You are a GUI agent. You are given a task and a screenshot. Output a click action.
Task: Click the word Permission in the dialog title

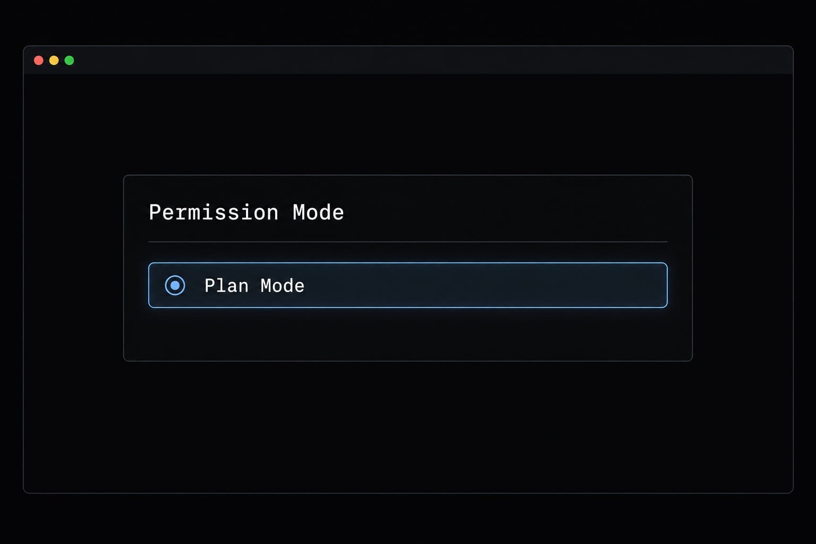click(x=214, y=212)
